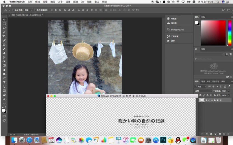The width and height of the screenshot is (233, 145).
Task: Open the layer filter 类型 dropdown
Action: (201, 86)
